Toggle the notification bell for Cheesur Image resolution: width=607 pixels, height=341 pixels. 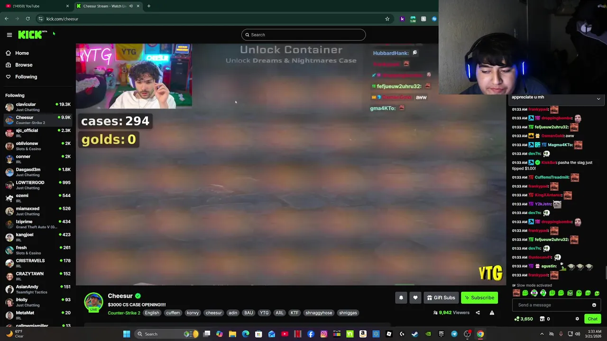coord(401,298)
